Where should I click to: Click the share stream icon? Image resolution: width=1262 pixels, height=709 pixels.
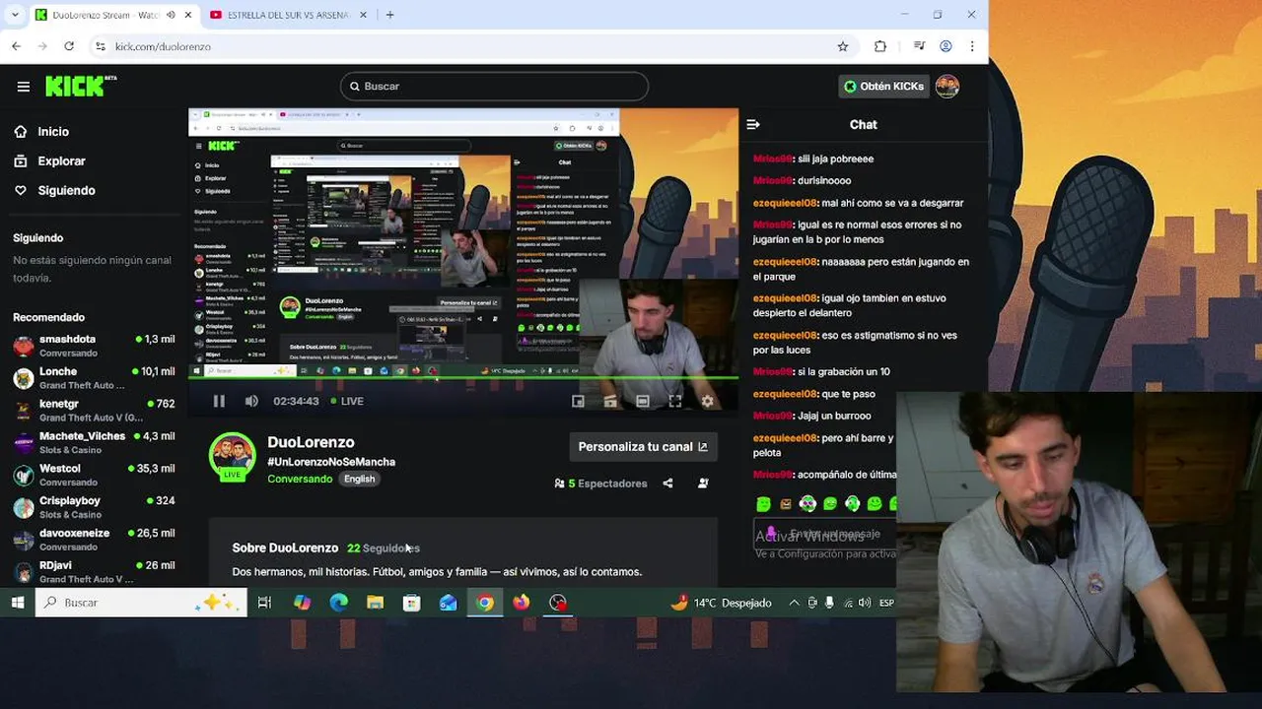(667, 483)
